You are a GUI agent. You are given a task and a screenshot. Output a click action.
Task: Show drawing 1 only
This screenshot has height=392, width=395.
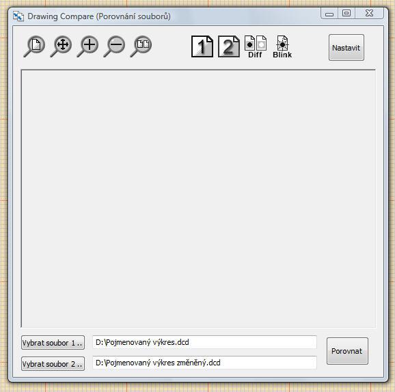click(202, 46)
